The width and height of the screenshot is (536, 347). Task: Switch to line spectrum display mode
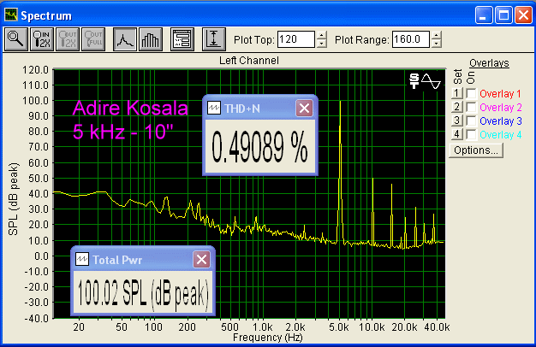tap(126, 38)
